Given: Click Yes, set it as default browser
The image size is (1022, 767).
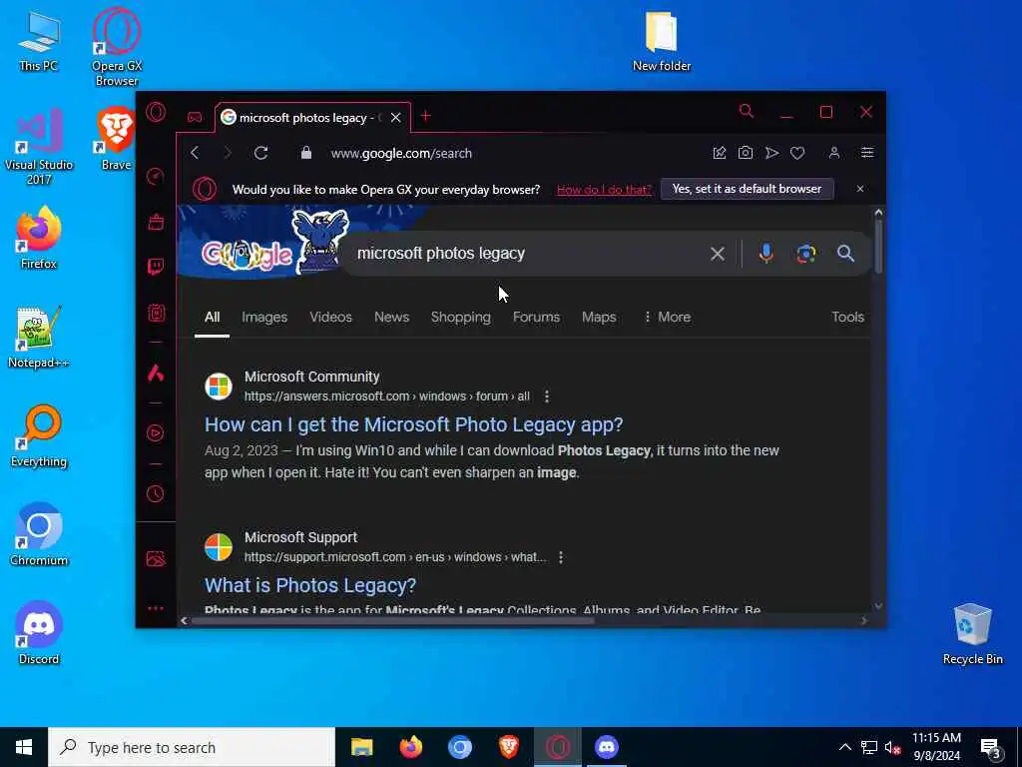Looking at the screenshot, I should click(x=747, y=189).
